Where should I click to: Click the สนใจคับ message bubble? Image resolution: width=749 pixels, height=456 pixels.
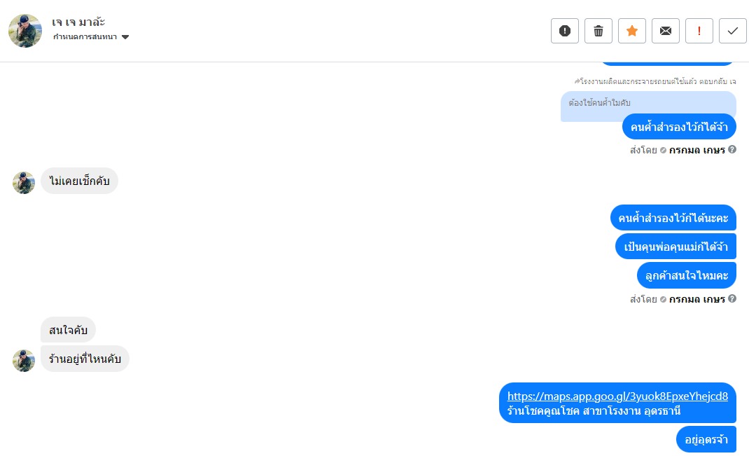click(68, 330)
